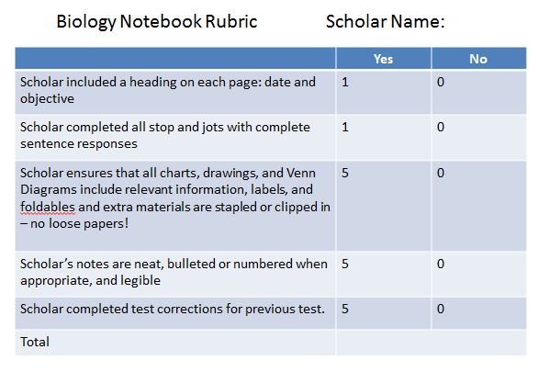
Task: Select Yes score 1 for heading row
Action: pyautogui.click(x=345, y=82)
